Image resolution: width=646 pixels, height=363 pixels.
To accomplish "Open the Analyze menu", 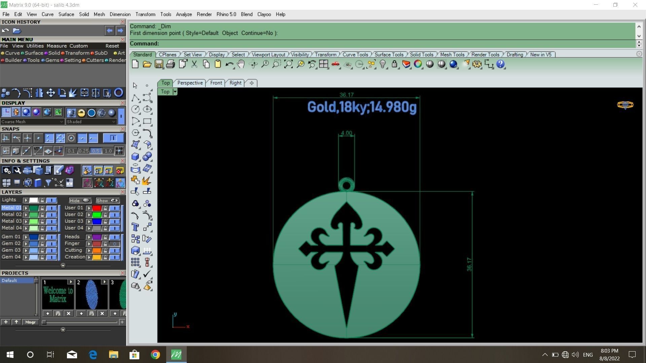I will point(184,14).
